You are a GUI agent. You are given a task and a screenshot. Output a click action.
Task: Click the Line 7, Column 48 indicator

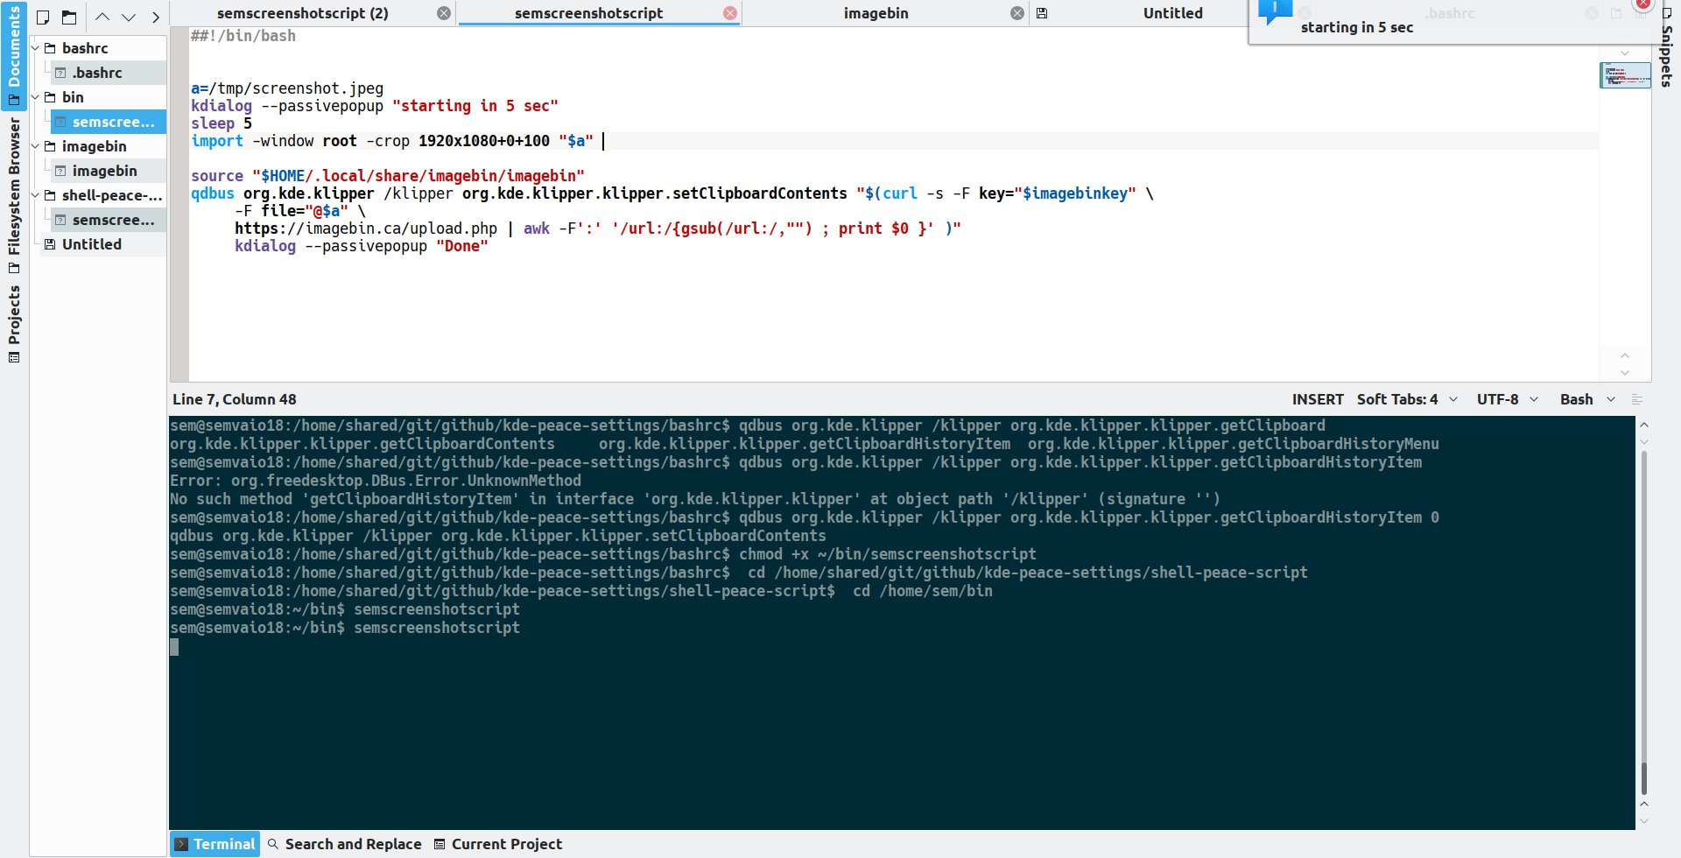coord(235,399)
